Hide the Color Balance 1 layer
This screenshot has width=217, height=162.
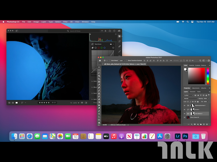point(184,114)
